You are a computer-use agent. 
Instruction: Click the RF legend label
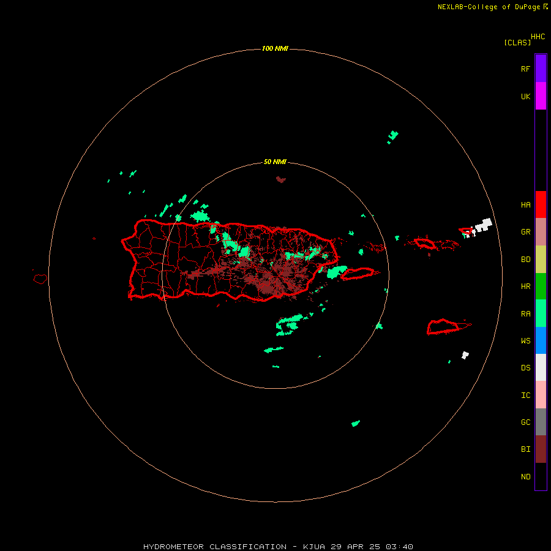pos(525,69)
